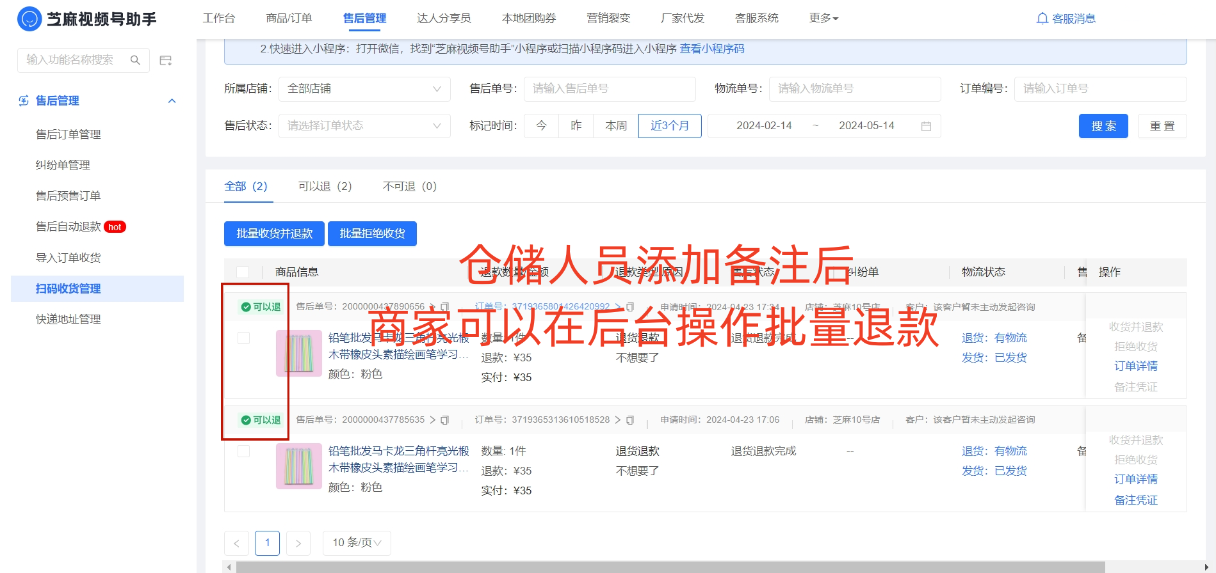
Task: Select the 近3个月 time filter
Action: 670,126
